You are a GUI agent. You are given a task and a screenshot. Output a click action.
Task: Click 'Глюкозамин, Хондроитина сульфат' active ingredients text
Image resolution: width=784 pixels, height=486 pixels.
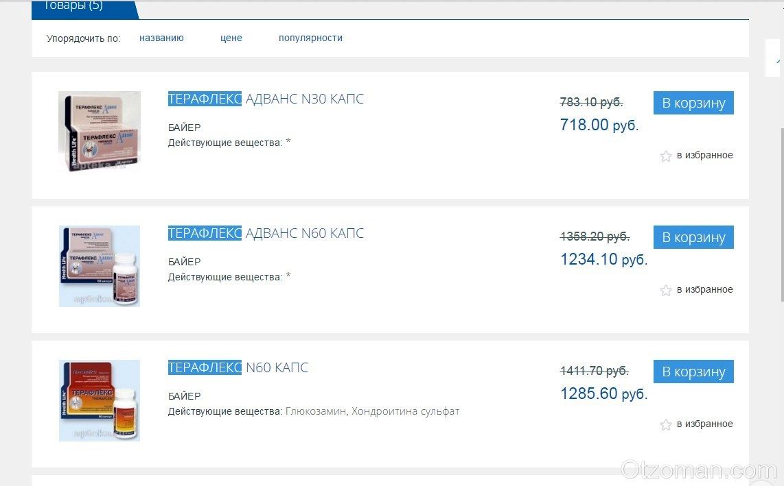click(373, 411)
